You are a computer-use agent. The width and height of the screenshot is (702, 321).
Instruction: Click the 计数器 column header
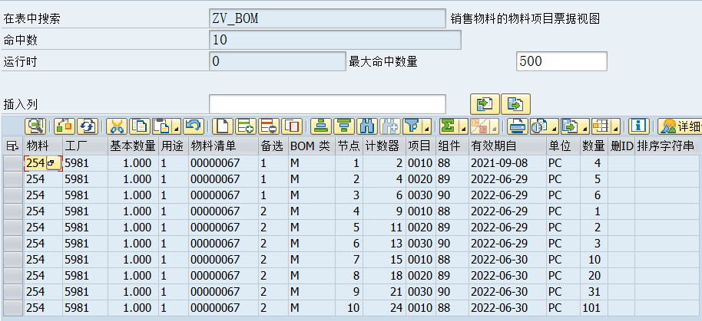(x=384, y=146)
